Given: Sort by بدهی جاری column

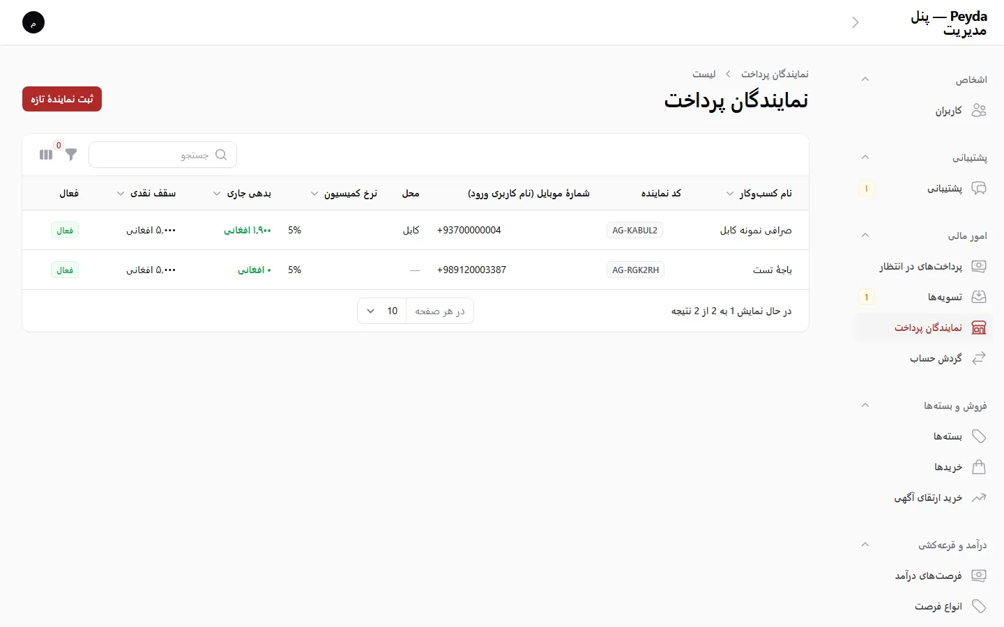Looking at the screenshot, I should (x=242, y=194).
